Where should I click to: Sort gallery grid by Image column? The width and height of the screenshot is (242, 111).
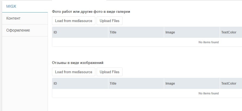click(x=192, y=32)
